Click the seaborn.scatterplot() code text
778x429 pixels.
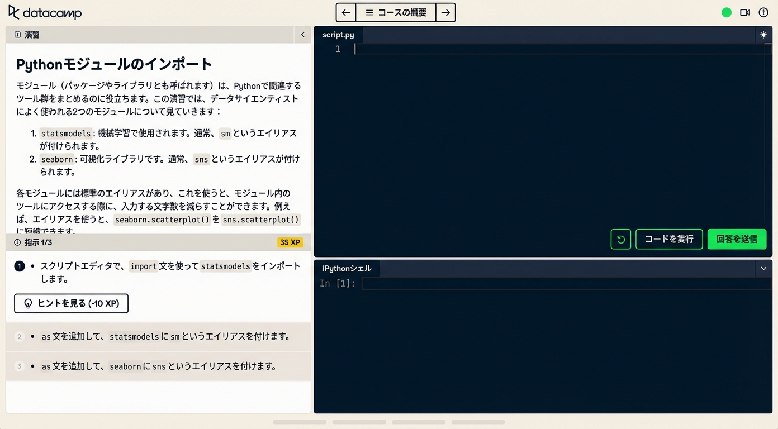(x=162, y=220)
